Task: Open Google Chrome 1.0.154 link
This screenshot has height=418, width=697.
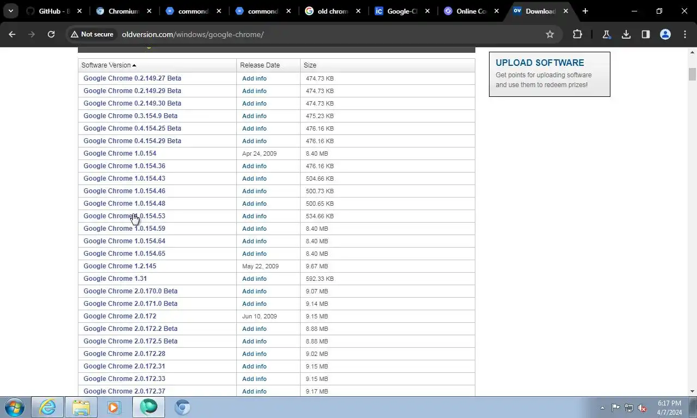Action: pyautogui.click(x=120, y=153)
